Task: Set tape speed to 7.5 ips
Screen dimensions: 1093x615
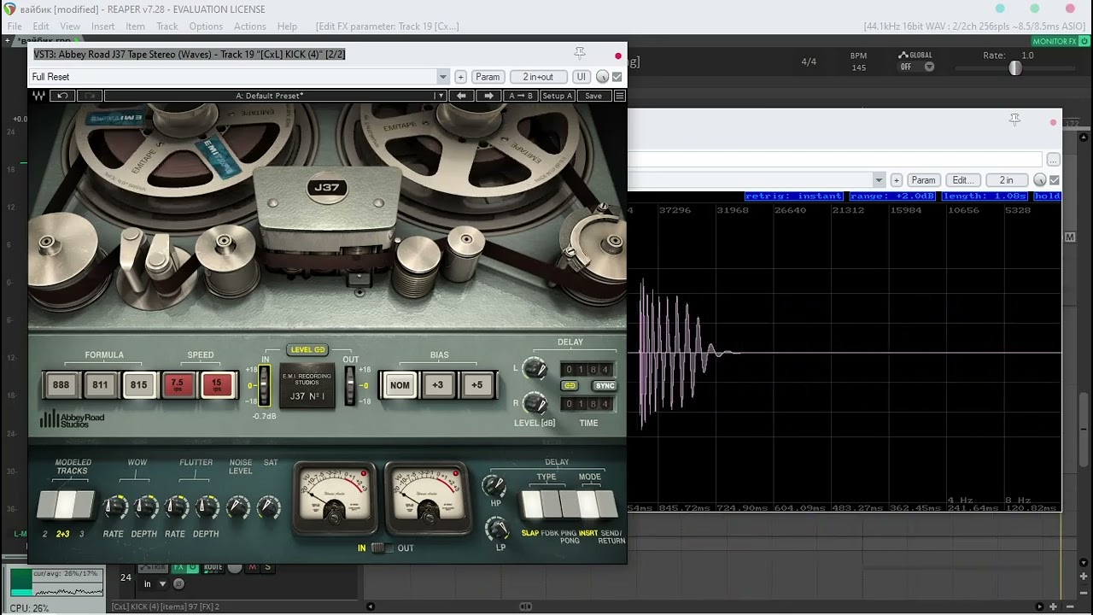Action: [178, 385]
